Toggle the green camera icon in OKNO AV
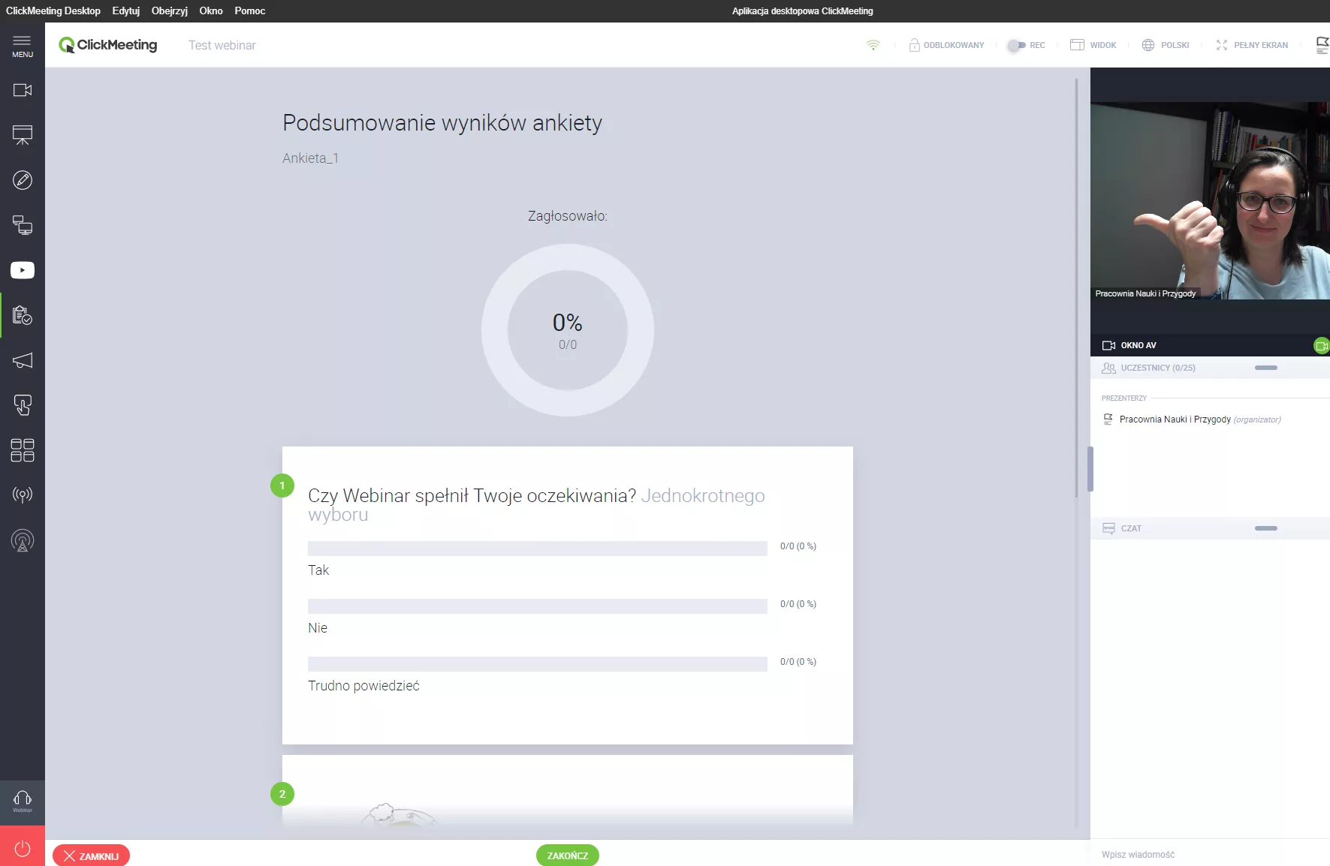The image size is (1330, 866). click(x=1321, y=345)
